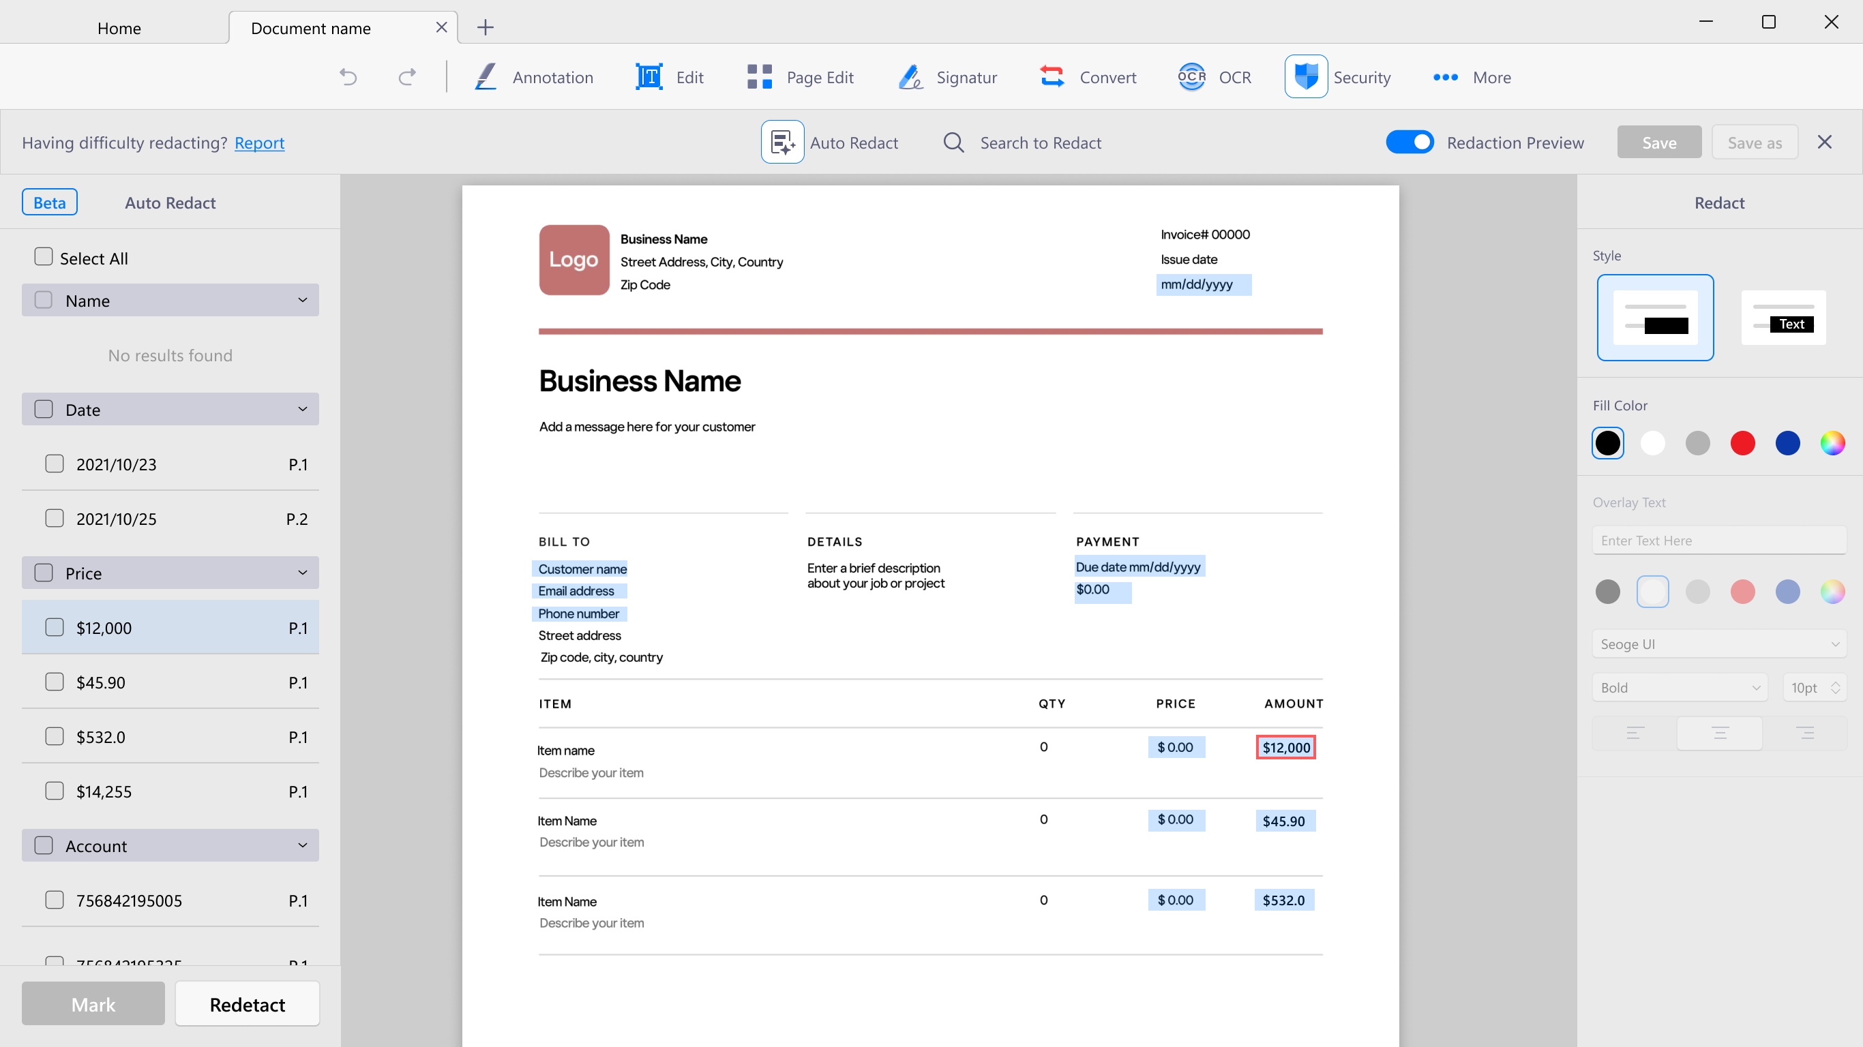Open Page Edit grid icon
This screenshot has height=1047, width=1863.
(760, 76)
